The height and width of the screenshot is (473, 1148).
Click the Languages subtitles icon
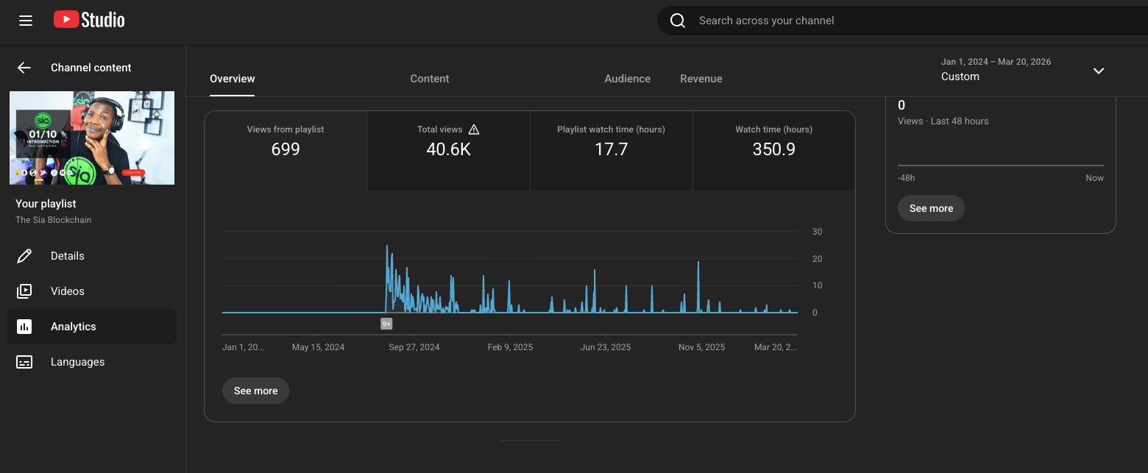[x=24, y=362]
